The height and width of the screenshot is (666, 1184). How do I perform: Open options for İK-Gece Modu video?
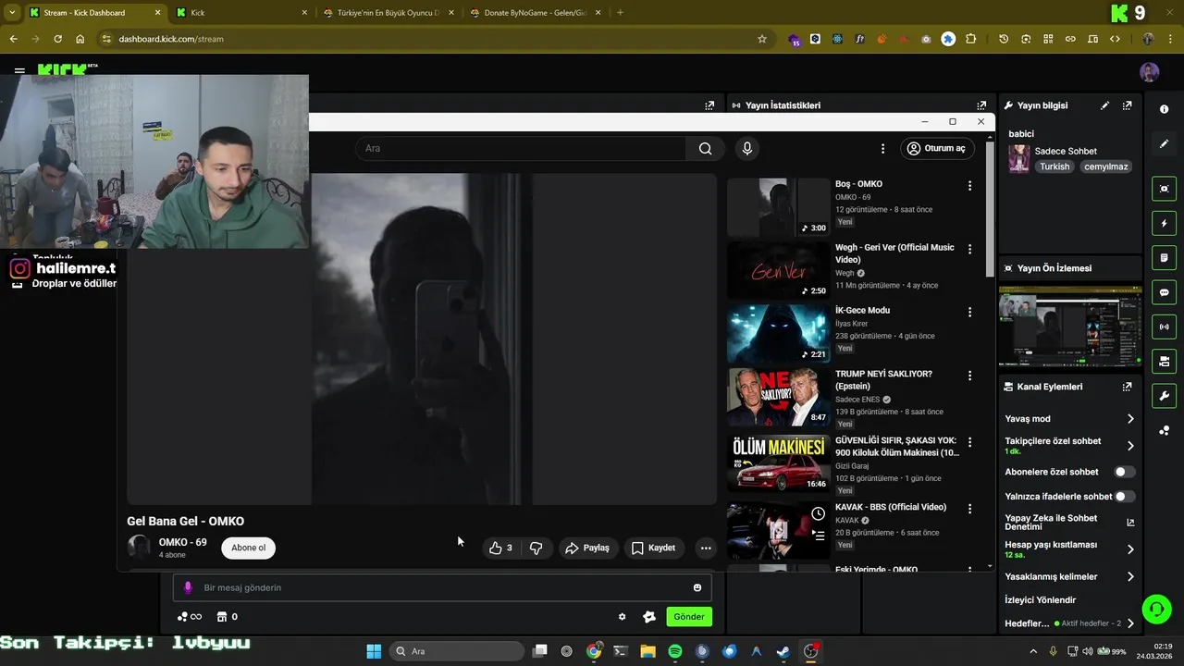coord(969,313)
